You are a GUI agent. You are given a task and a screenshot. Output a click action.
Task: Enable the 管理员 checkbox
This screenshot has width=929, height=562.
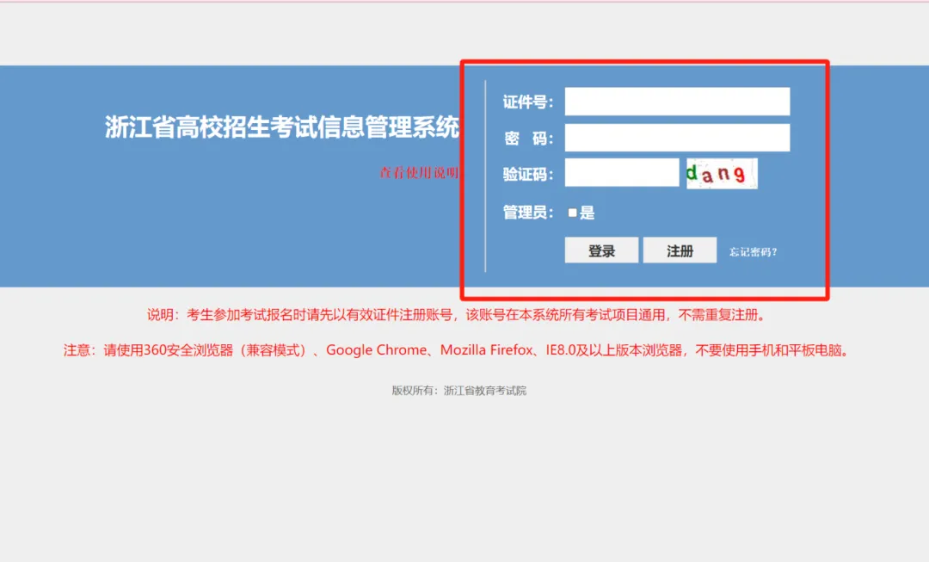click(572, 213)
